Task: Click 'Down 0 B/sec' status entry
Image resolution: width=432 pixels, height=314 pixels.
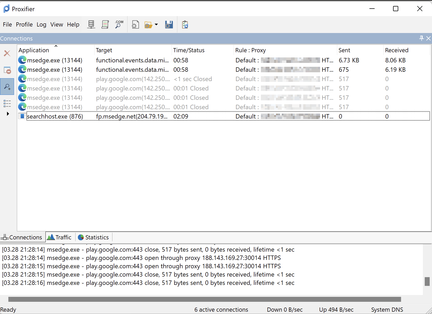Action: click(285, 310)
